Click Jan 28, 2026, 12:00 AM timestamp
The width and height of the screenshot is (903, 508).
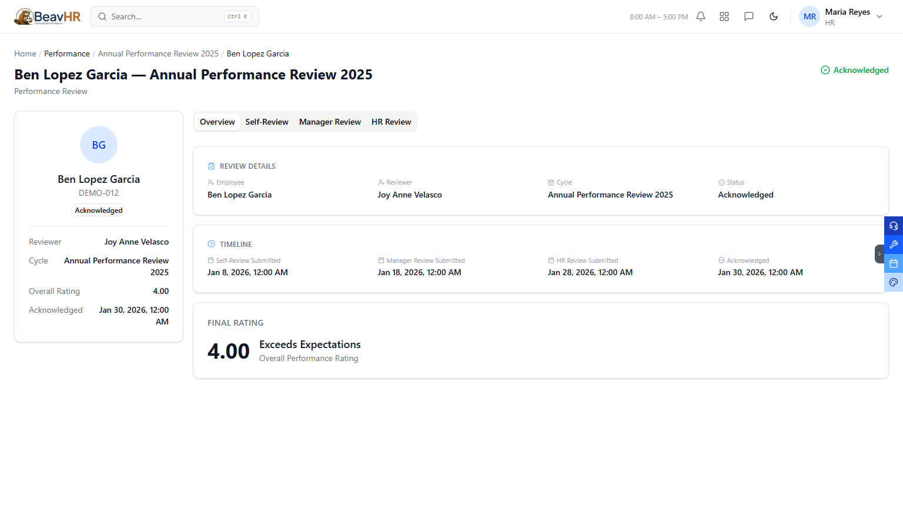(590, 272)
